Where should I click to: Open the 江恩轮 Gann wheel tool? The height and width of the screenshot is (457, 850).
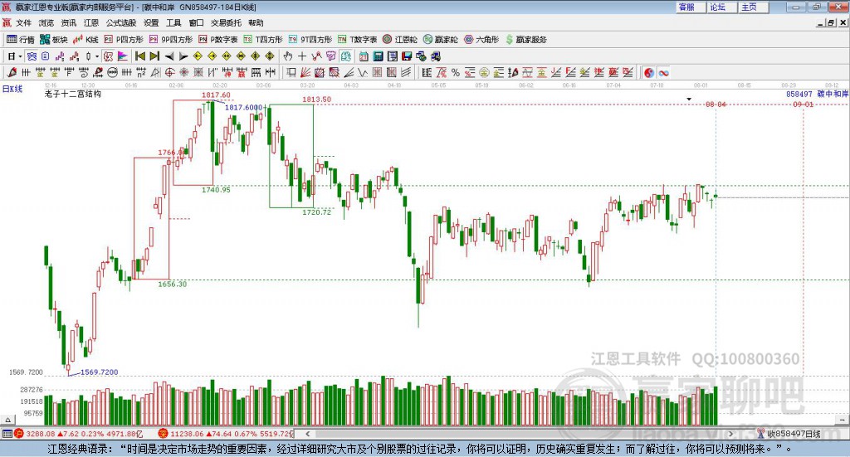pyautogui.click(x=400, y=40)
